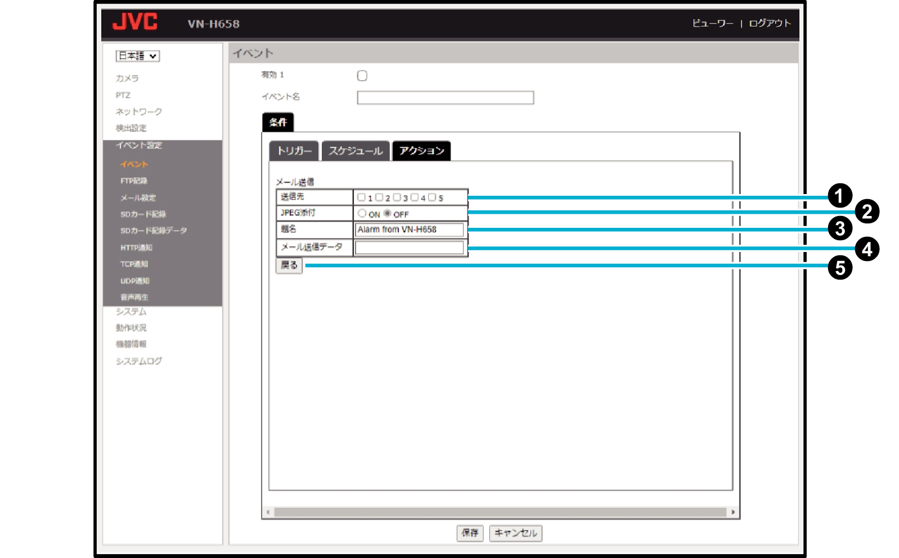Open 検出設定 in the sidebar
The height and width of the screenshot is (558, 899).
(131, 128)
